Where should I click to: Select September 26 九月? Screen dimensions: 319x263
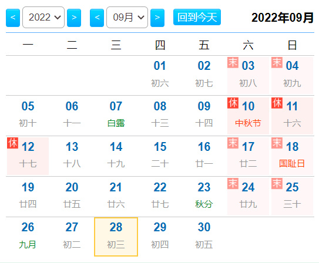tap(28, 237)
